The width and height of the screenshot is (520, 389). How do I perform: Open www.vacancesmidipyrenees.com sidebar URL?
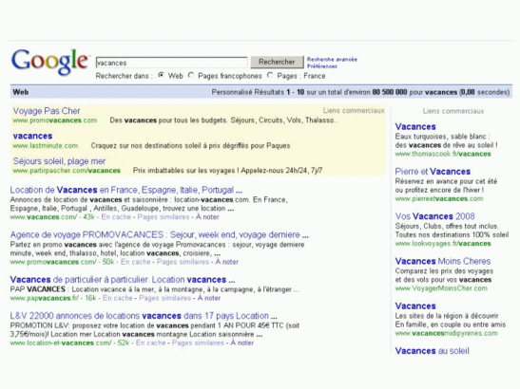pos(447,333)
